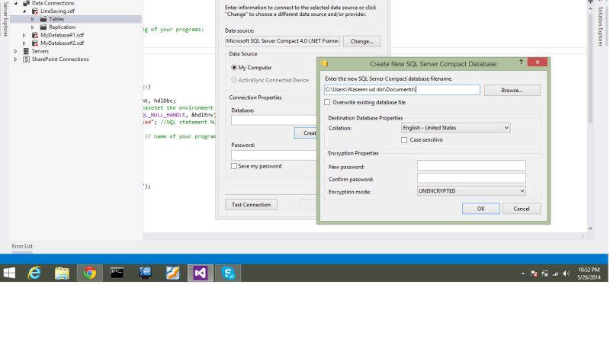Click the volume speaker tray icon

[x=566, y=273]
